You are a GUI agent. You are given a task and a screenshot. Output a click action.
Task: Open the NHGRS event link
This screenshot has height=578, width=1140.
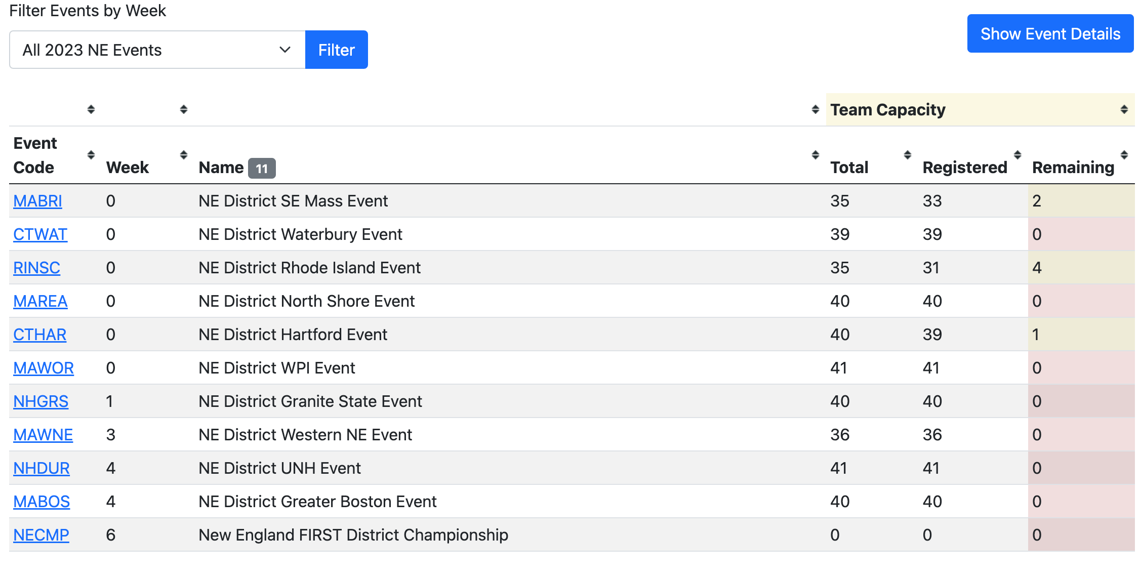click(40, 401)
